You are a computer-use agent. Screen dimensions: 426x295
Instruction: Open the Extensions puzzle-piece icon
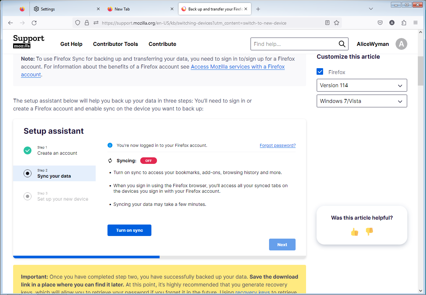tap(404, 23)
